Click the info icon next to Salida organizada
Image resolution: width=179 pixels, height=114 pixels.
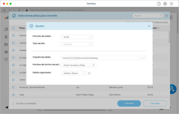tap(89, 73)
